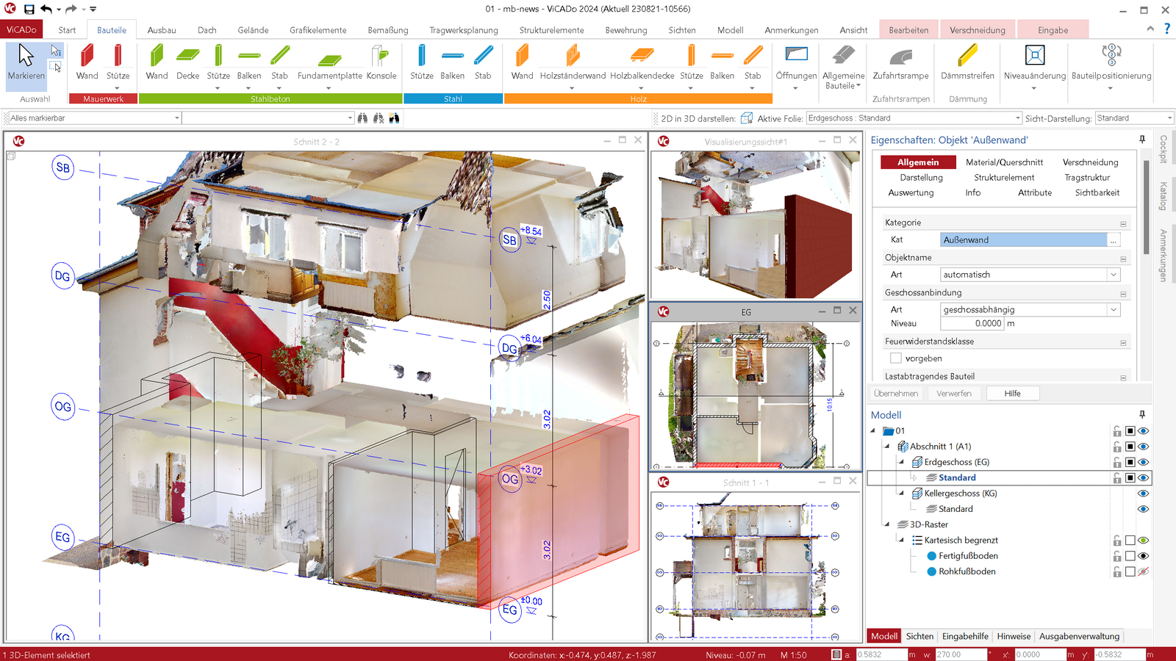Pick the Stahlbeton Wand tool

(157, 62)
